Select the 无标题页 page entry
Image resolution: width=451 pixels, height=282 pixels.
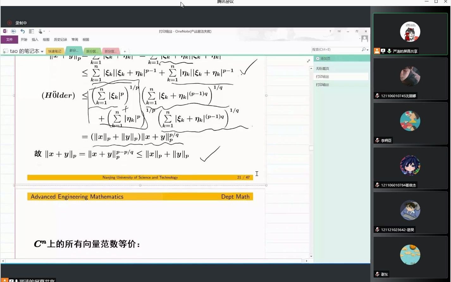[322, 68]
